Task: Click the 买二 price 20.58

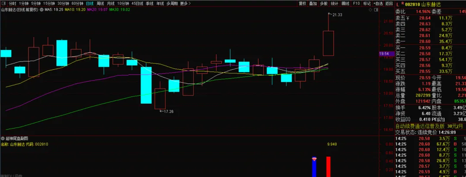Action: click(425, 54)
